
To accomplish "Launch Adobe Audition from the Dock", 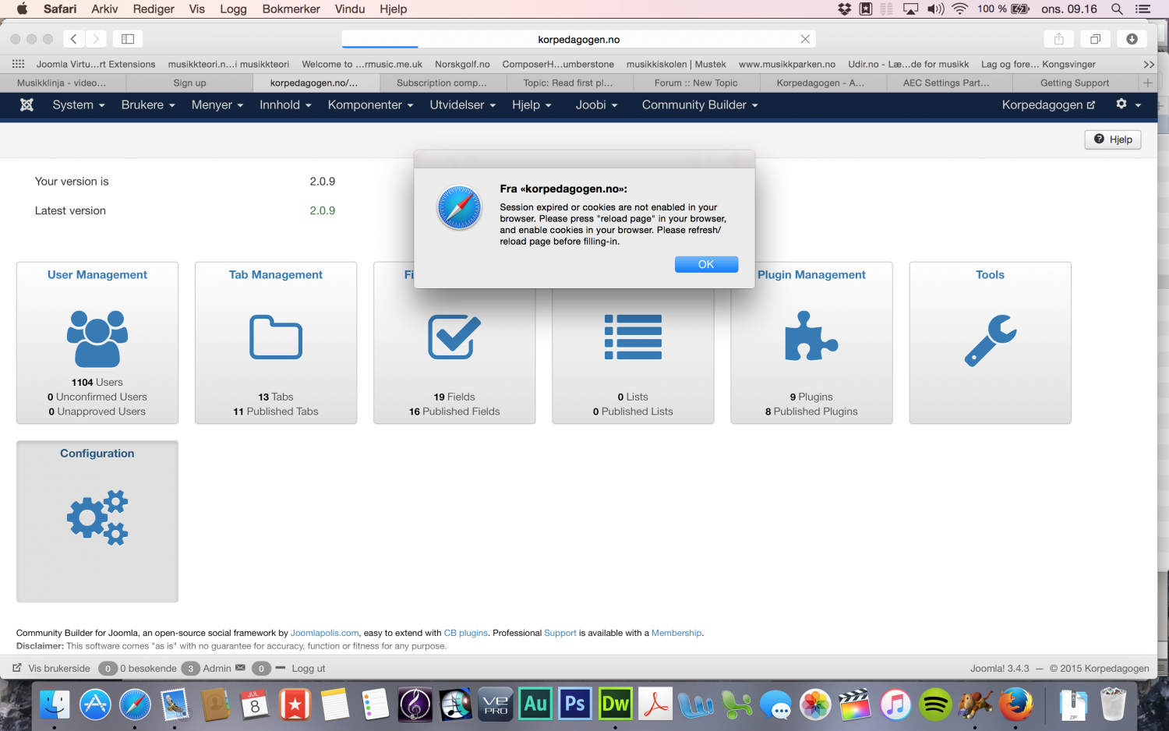I will pos(535,705).
